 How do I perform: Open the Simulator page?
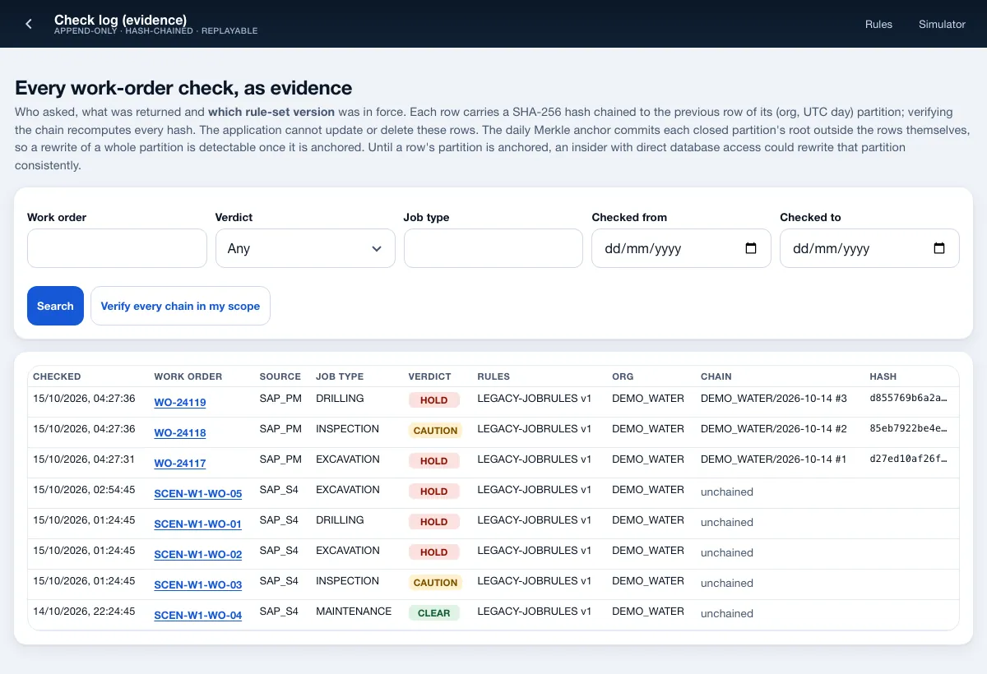click(x=942, y=24)
